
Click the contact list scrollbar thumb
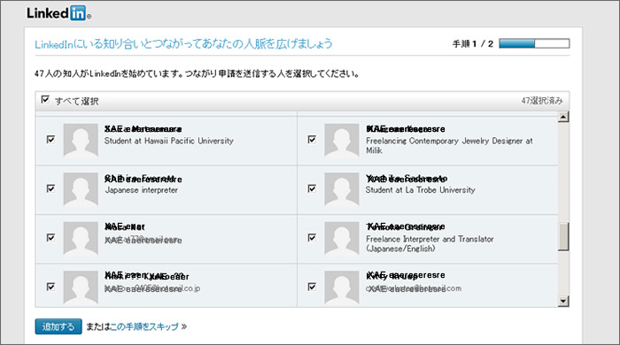[563, 236]
